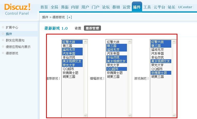The image size is (197, 119).
Task: Select 非仙勿扰 in 游戏侧栏 list
Action: pyautogui.click(x=161, y=57)
